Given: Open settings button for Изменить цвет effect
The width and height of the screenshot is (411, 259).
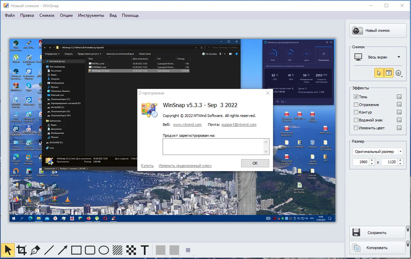Looking at the screenshot, I should point(399,128).
